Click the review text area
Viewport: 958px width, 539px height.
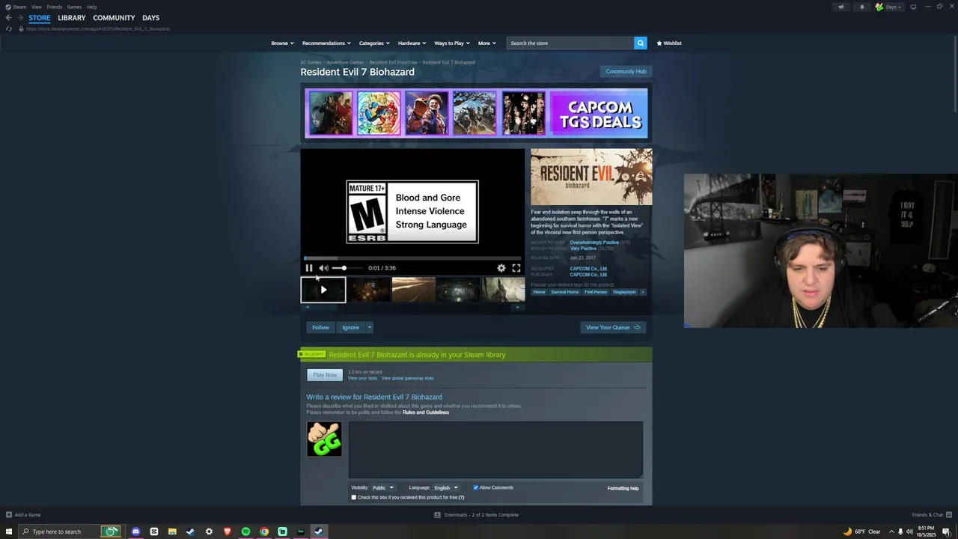click(495, 449)
